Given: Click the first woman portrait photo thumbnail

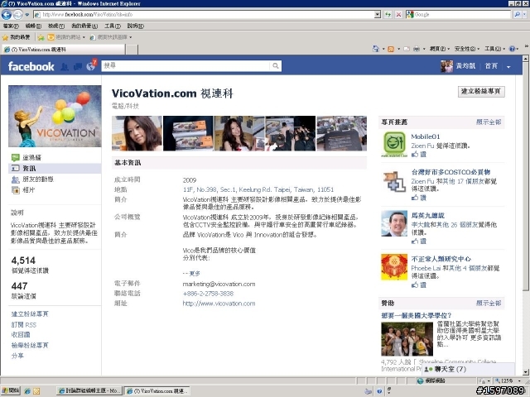Looking at the screenshot, I should point(137,133).
